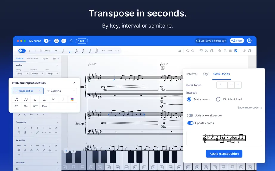The image size is (275, 171).
Task: Undo the last action
Action: [x=188, y=50]
